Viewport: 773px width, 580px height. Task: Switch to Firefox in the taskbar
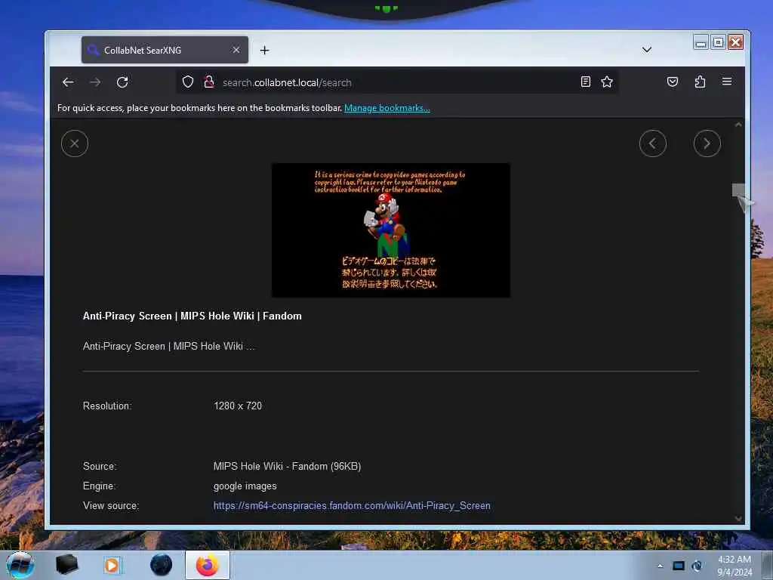click(x=208, y=565)
